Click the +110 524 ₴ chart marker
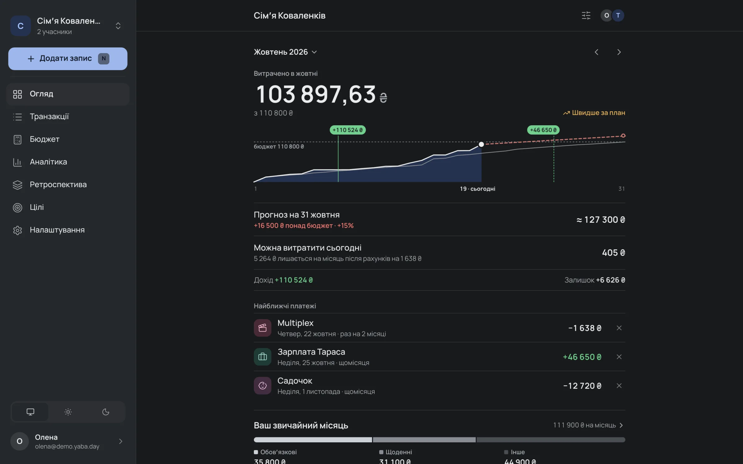The image size is (743, 464). [348, 130]
